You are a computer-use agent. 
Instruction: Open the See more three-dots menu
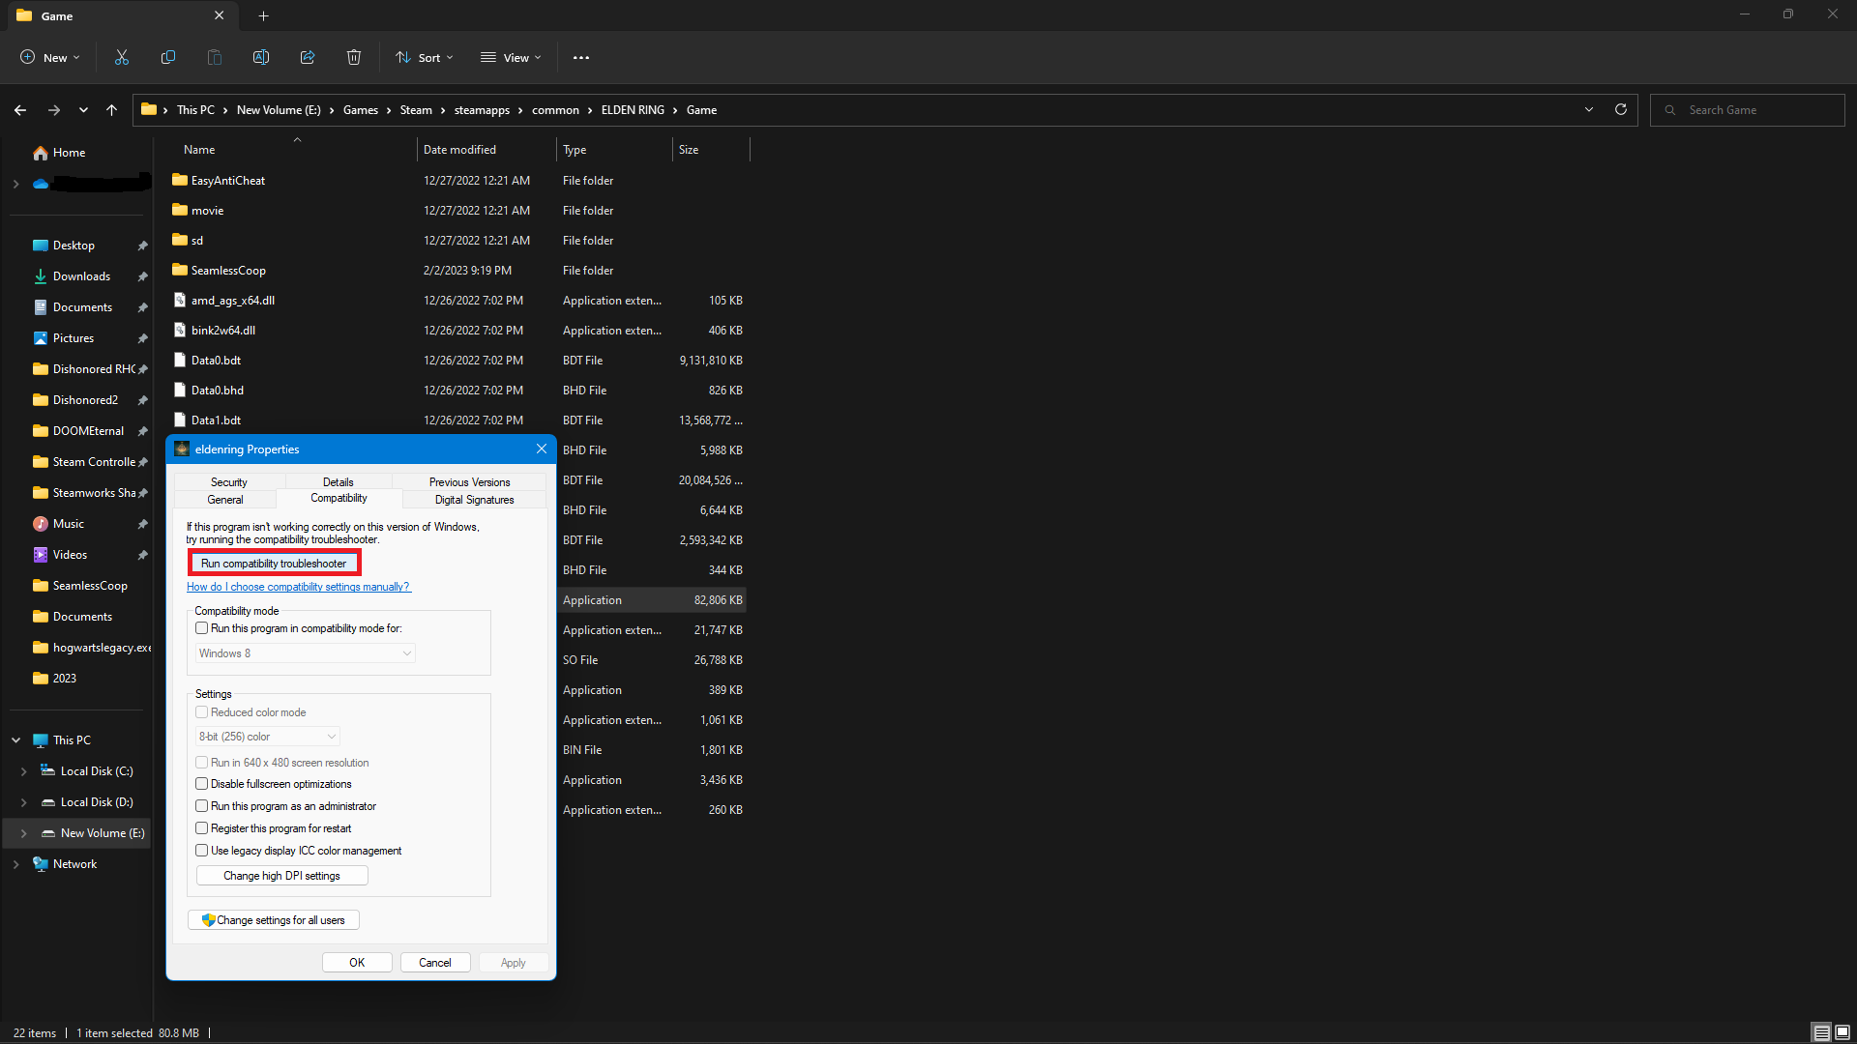580,58
